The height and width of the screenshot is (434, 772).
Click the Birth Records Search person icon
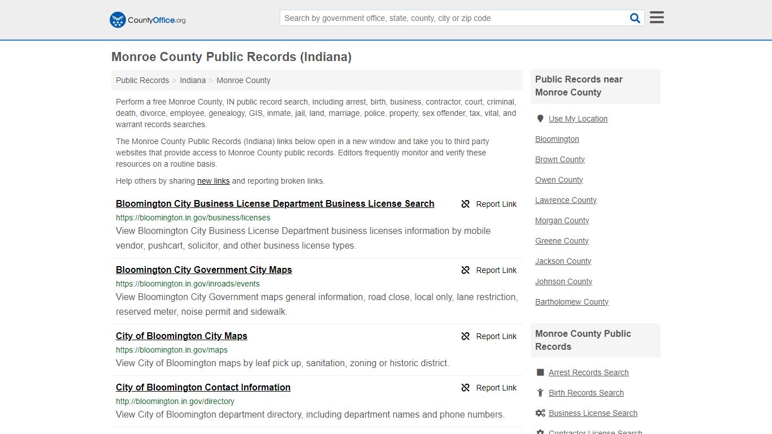tap(540, 393)
